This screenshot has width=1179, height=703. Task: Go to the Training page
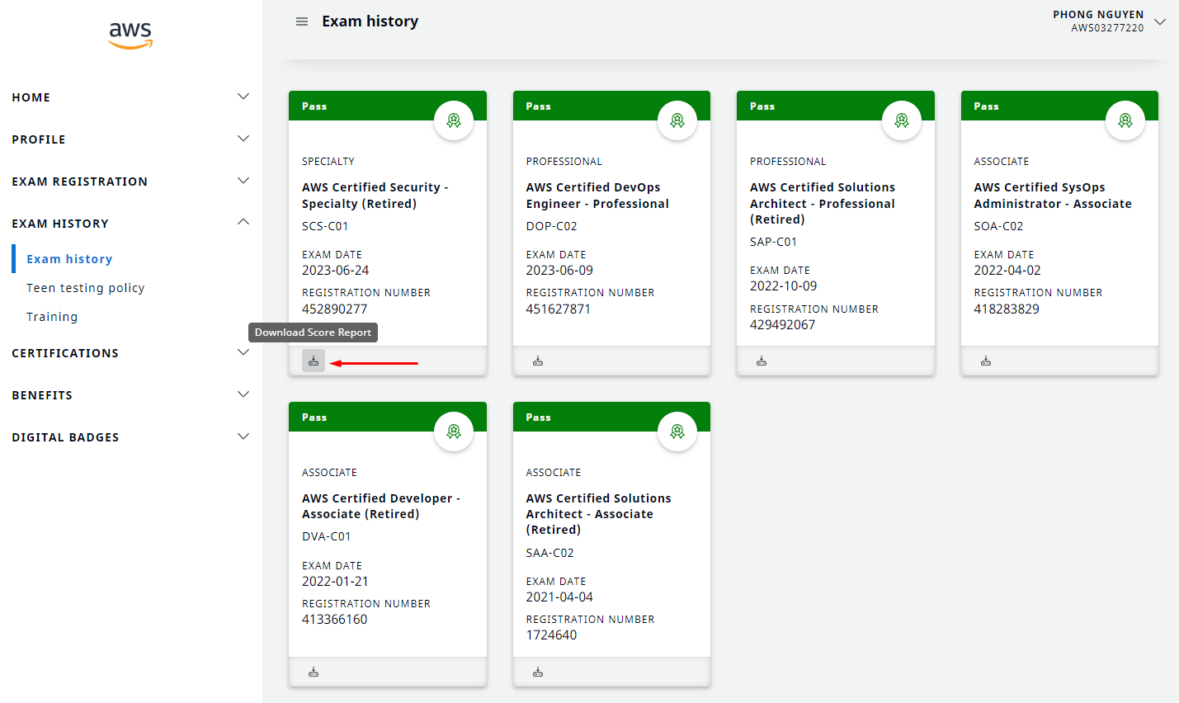click(52, 317)
